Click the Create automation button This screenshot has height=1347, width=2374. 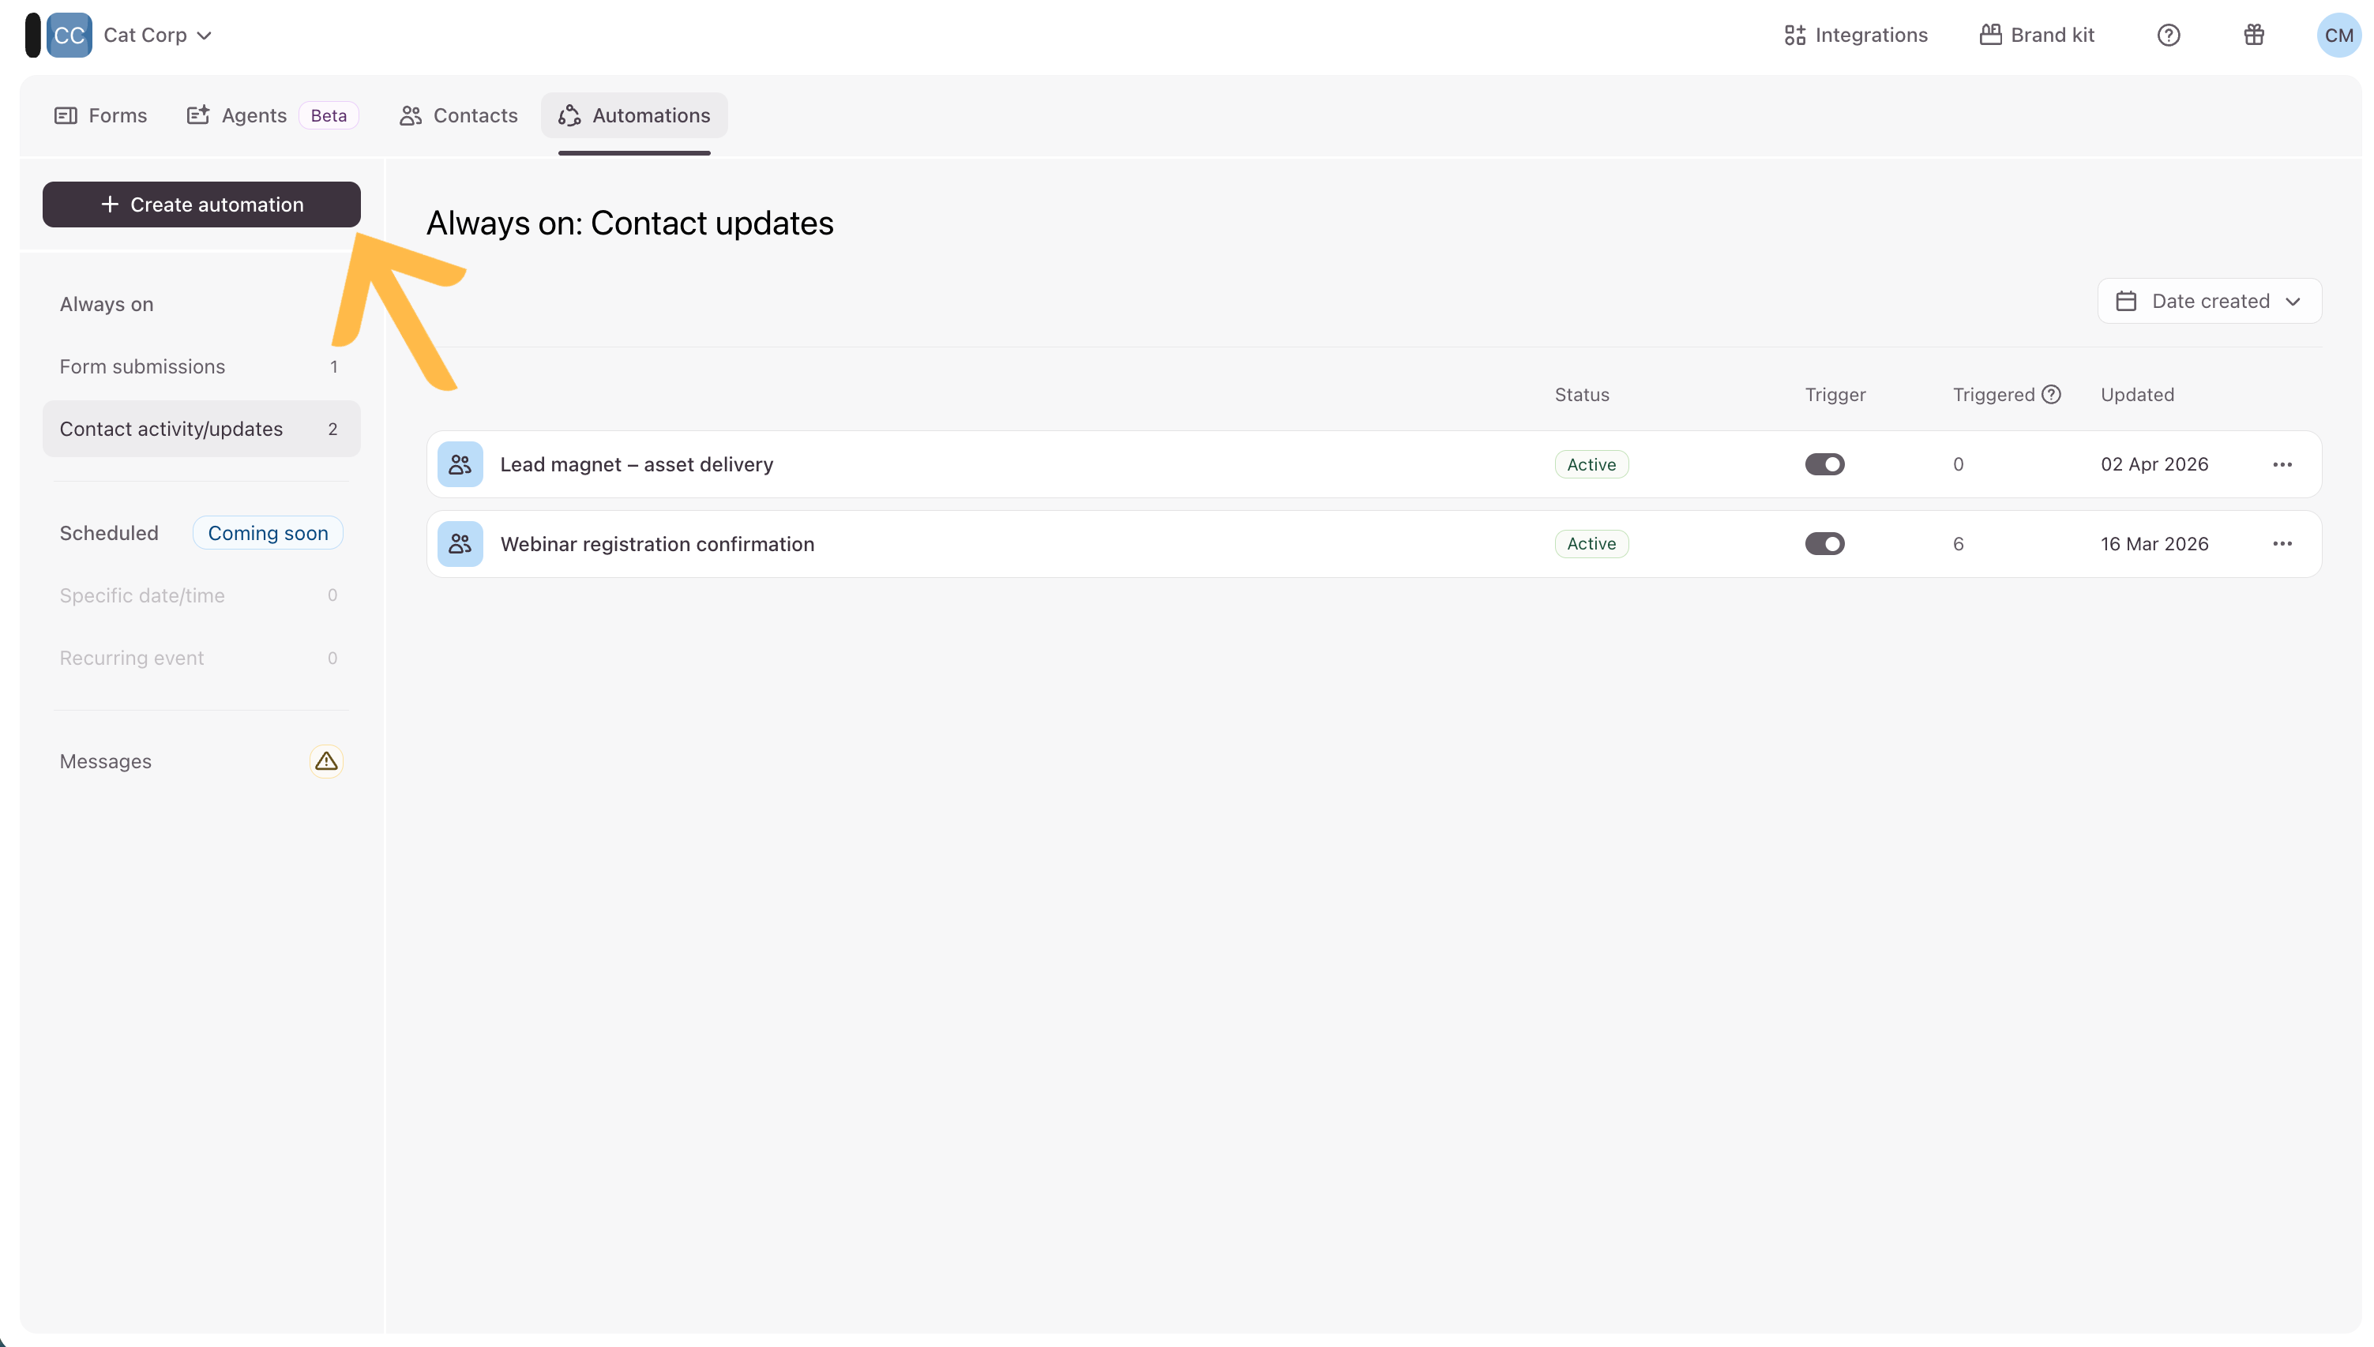click(201, 204)
